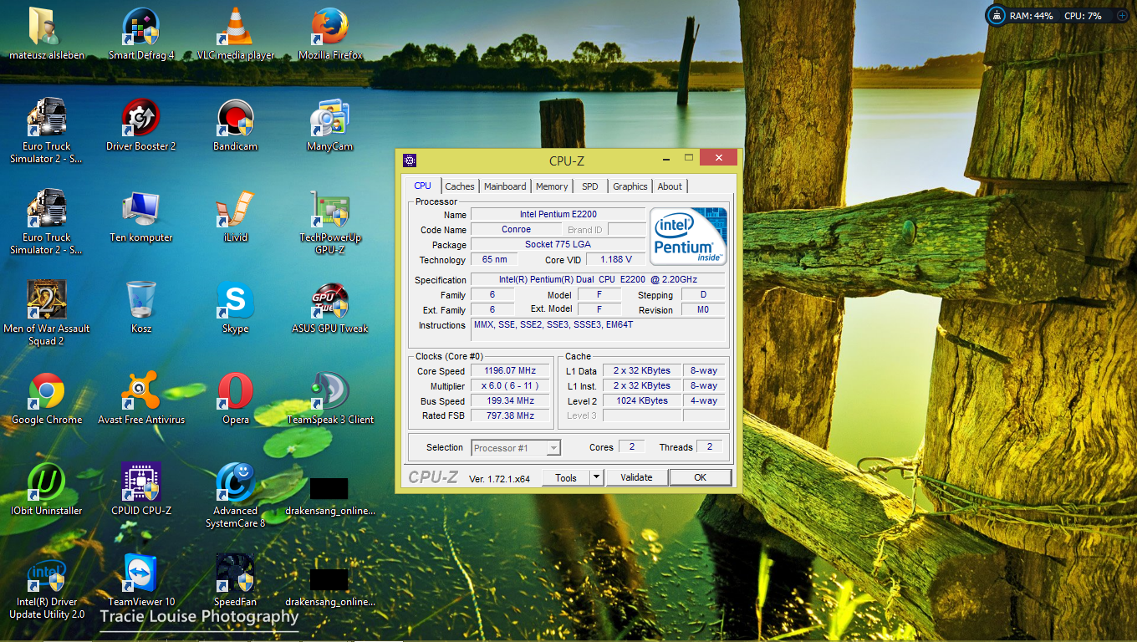The image size is (1137, 642).
Task: Click the Validate button
Action: (636, 477)
